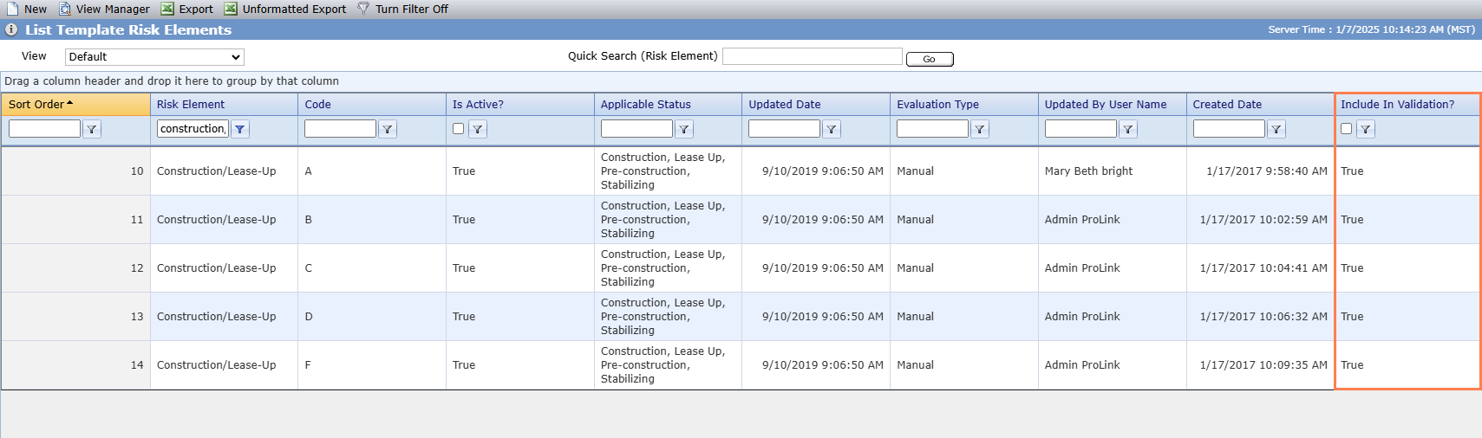The image size is (1482, 438).
Task: Sort by Created Date column header
Action: 1227,104
